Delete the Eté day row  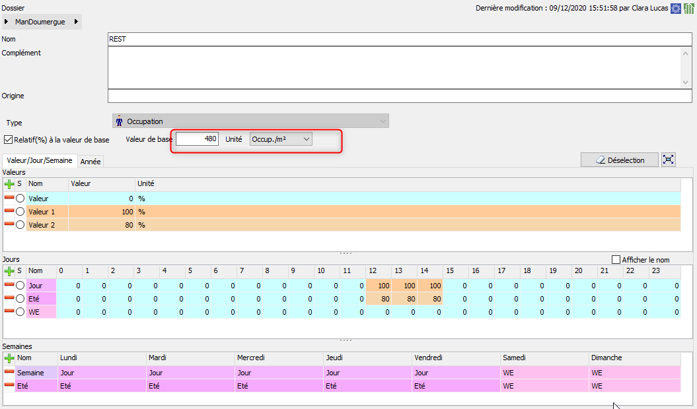click(x=9, y=299)
